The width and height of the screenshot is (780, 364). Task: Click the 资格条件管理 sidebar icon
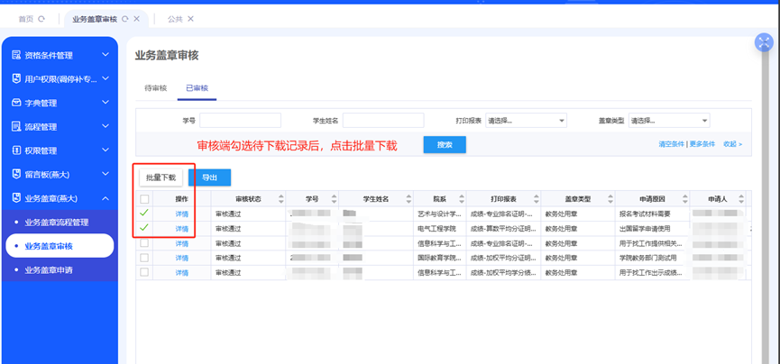[x=16, y=55]
